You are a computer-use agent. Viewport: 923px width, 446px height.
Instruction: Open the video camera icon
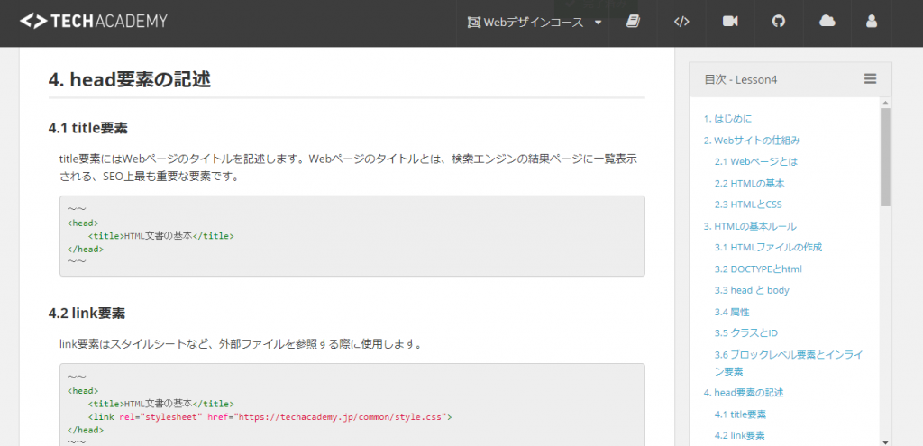[730, 22]
